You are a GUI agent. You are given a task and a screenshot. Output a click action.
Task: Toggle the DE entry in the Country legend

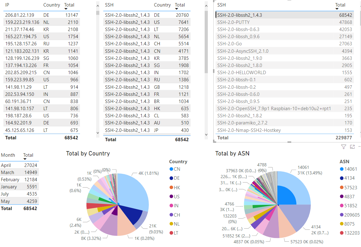(x=177, y=178)
